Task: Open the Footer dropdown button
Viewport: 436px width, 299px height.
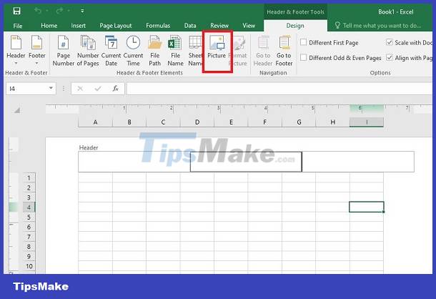Action: coord(36,50)
